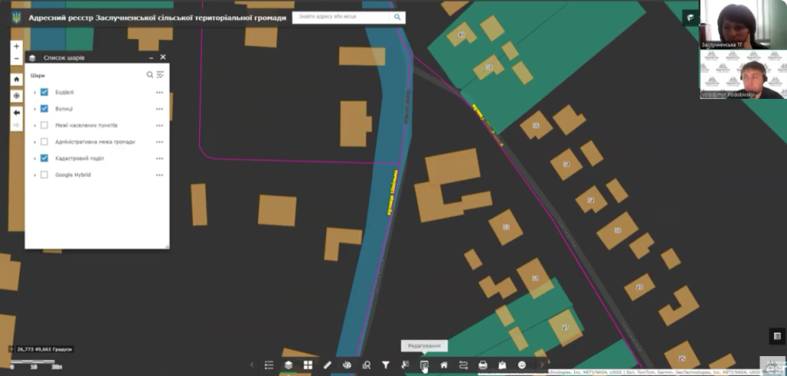Expand the Вулиці layer tree arrow
Image resolution: width=787 pixels, height=376 pixels.
pyautogui.click(x=35, y=109)
